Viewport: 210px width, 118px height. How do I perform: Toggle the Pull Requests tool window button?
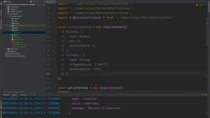1,24
